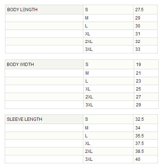Select the BODY WIDTH header cell
The width and height of the screenshot is (163, 168).
click(x=44, y=65)
